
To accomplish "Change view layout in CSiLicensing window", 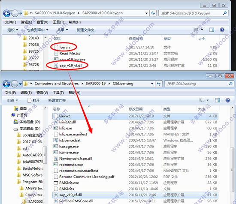I will (202, 100).
